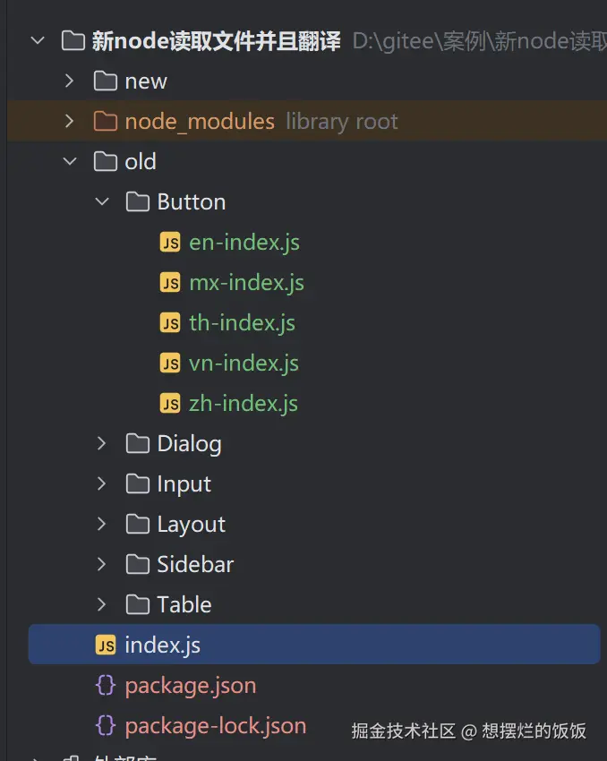Click the JS file icon for th-index.js
The image size is (607, 761).
click(170, 323)
